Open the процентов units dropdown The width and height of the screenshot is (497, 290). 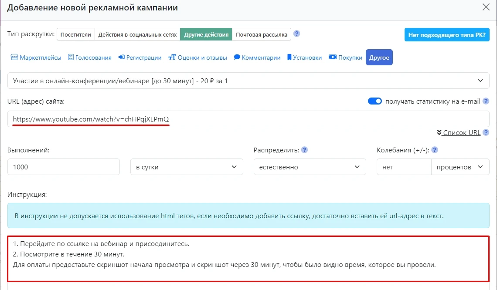click(460, 167)
